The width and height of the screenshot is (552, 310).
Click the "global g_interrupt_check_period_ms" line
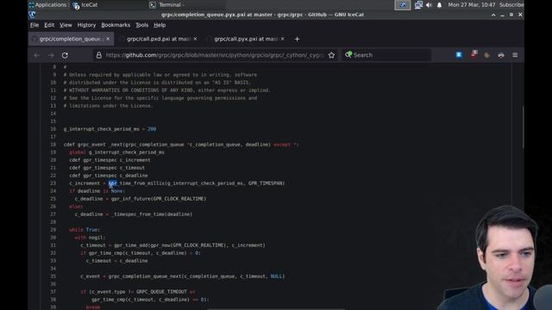pyautogui.click(x=116, y=152)
